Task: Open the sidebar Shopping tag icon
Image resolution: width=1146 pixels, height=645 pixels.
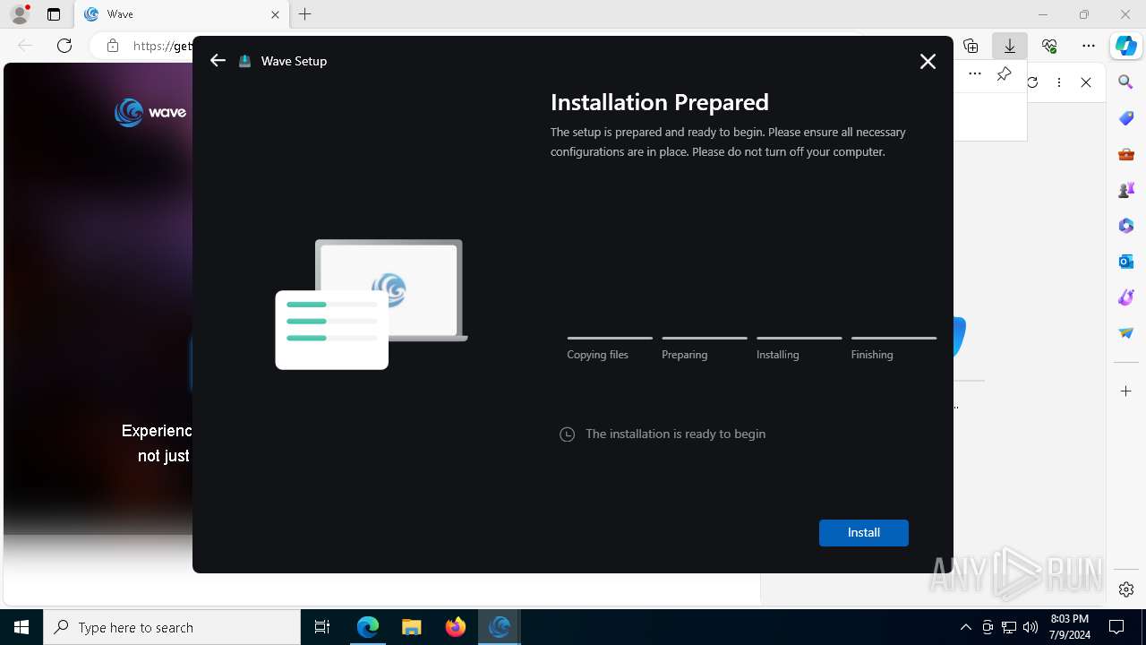Action: (x=1126, y=118)
